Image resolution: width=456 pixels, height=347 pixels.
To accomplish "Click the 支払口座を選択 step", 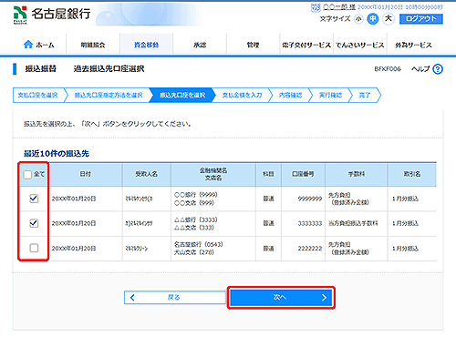I will tap(38, 96).
